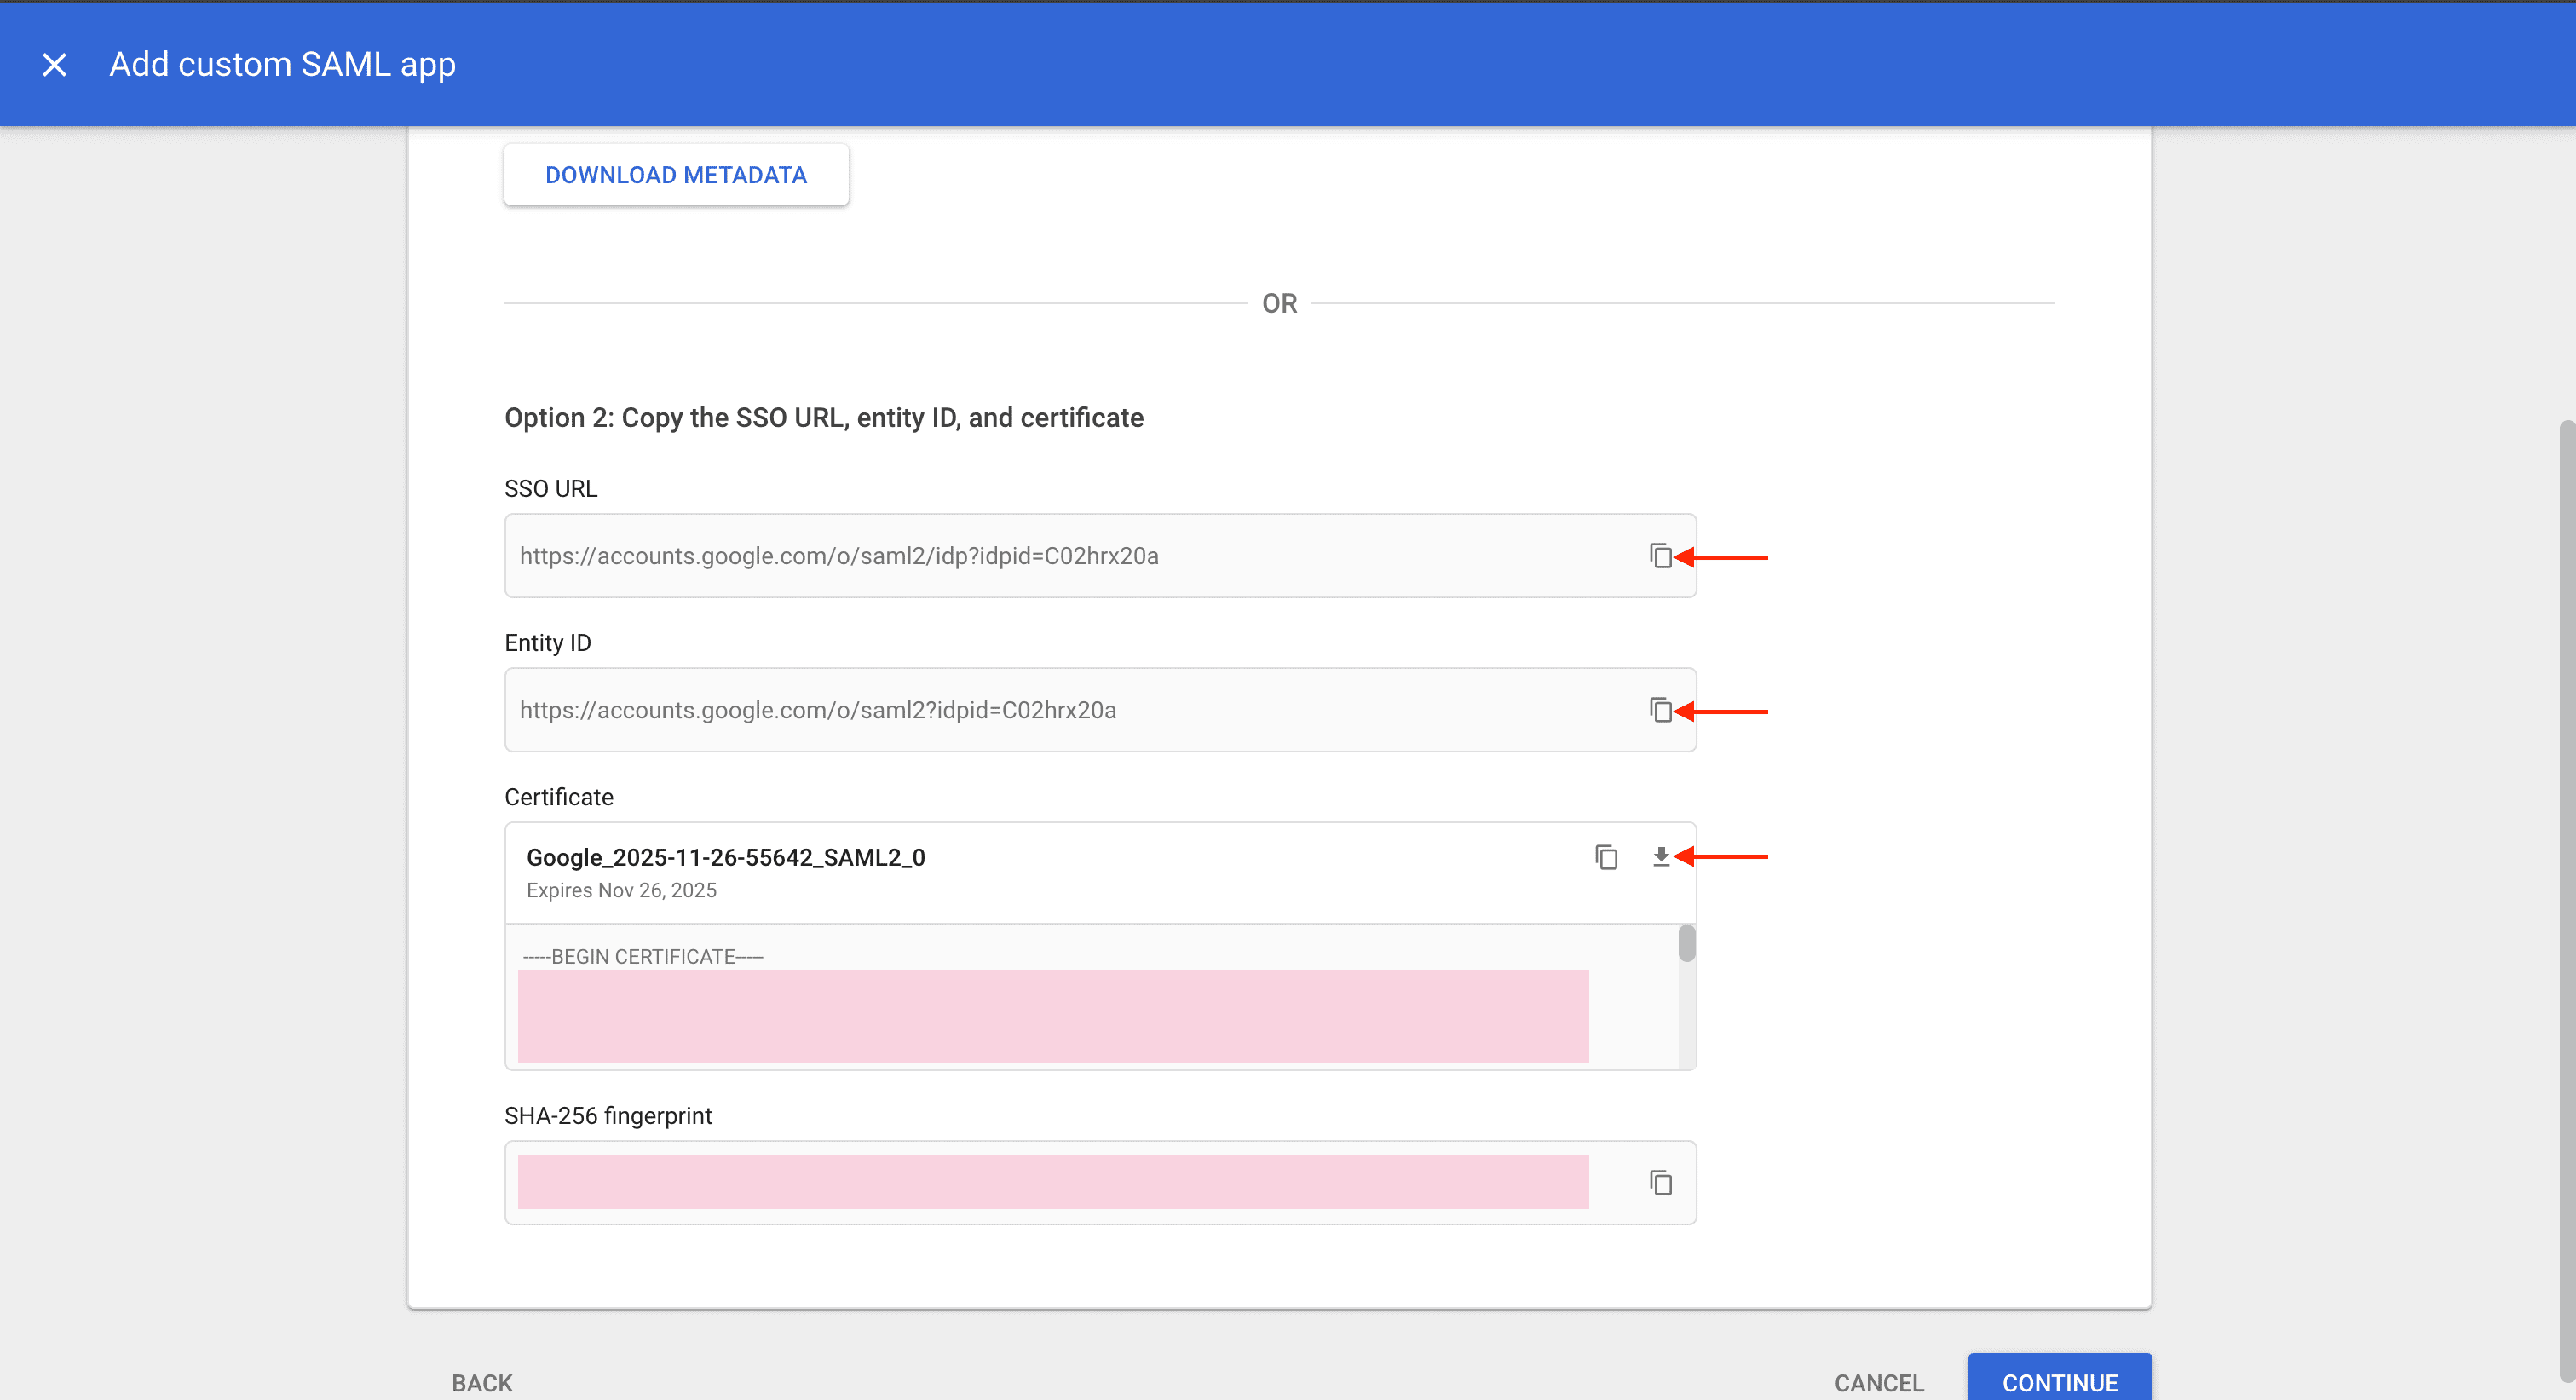The height and width of the screenshot is (1400, 2576).
Task: Click CANCEL to abort adding the app
Action: point(1878,1381)
